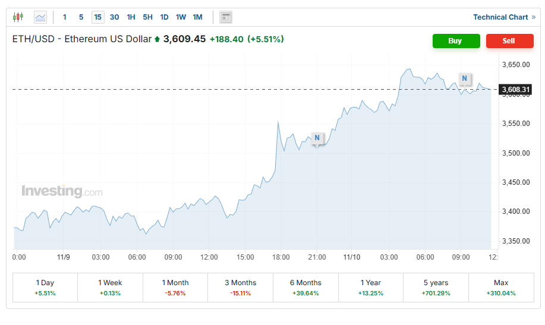Viewport: 545px width, 325px height.
Task: Switch to candlestick chart type
Action: (x=18, y=17)
